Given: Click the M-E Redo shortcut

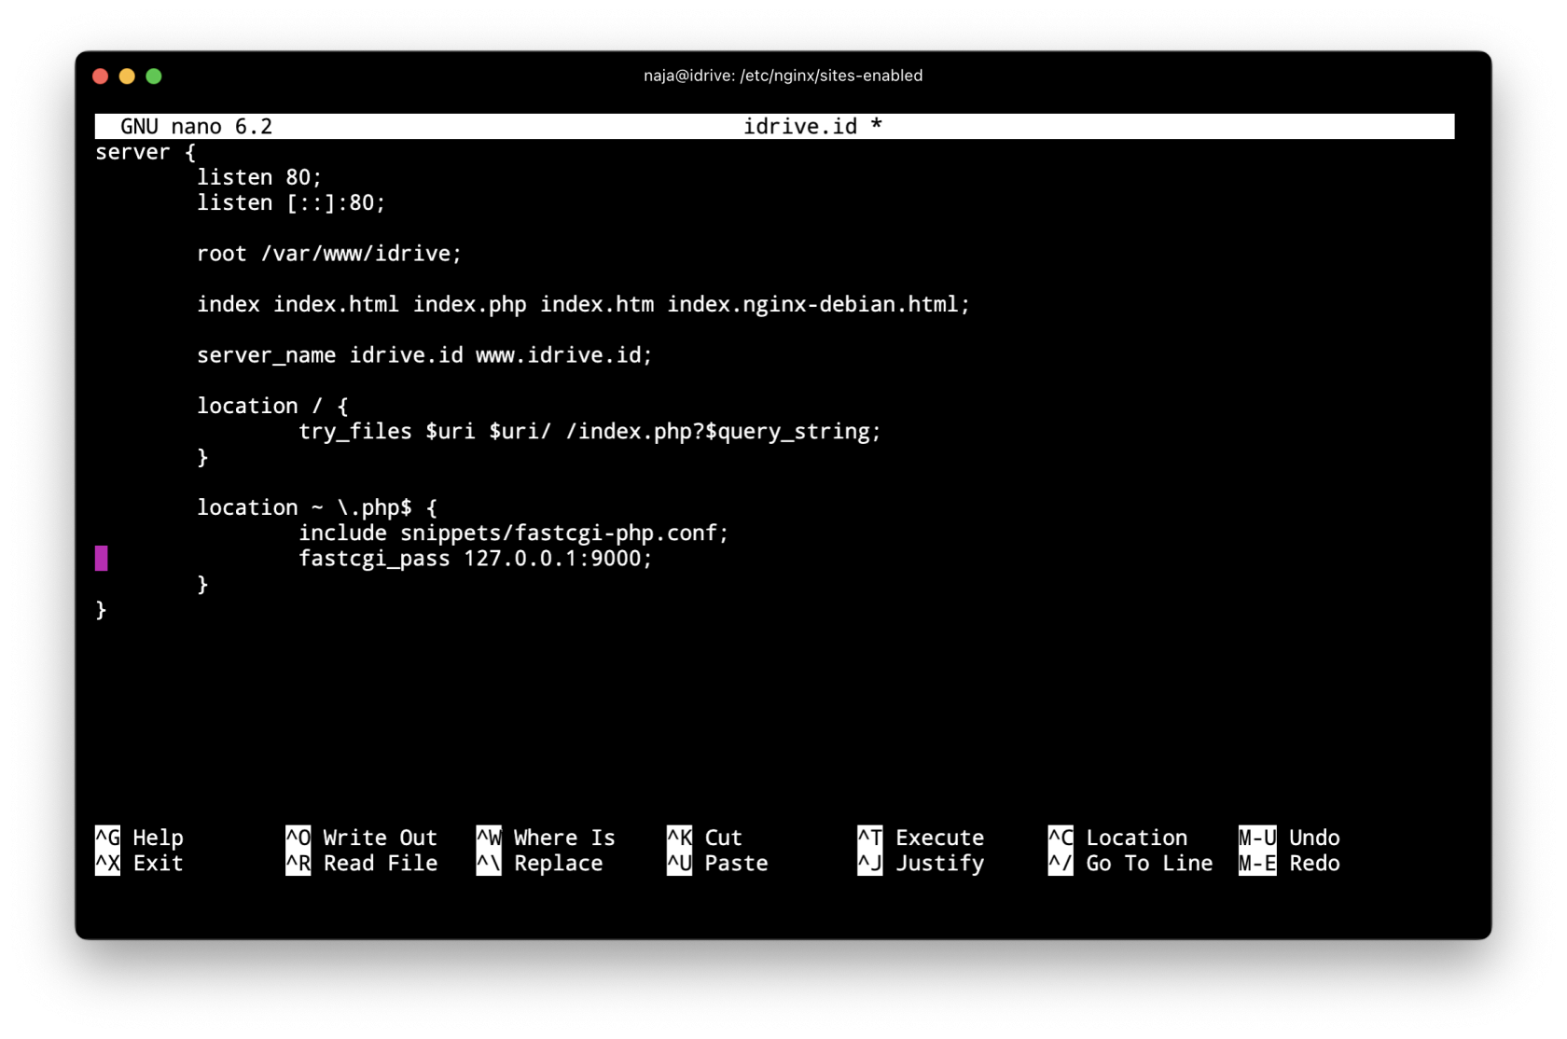Looking at the screenshot, I should [1289, 864].
